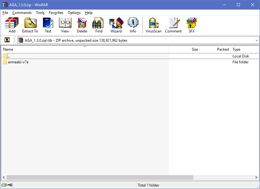The image size is (260, 189).
Task: Click the 'Local Disk' type cell
Action: (241, 56)
